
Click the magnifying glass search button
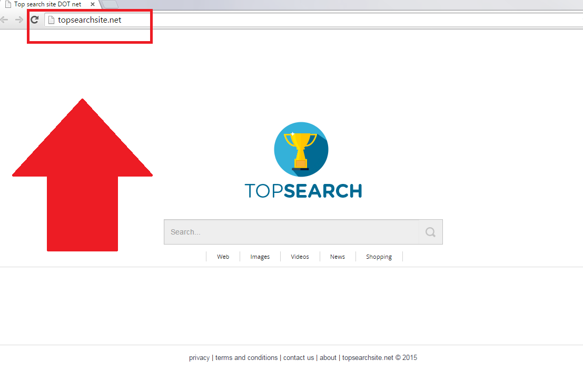[x=430, y=232]
